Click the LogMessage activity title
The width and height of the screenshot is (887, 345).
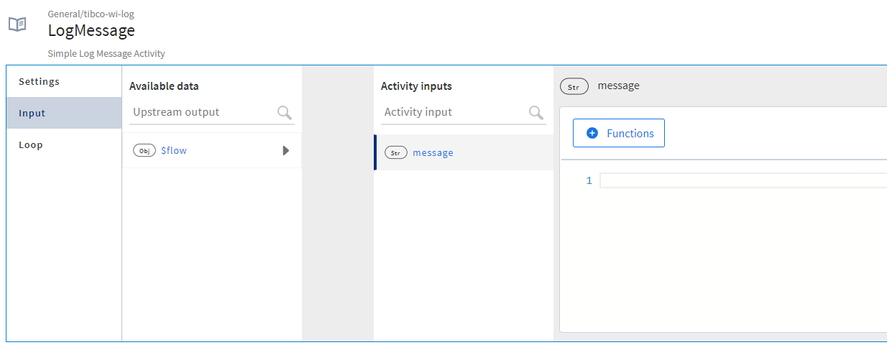[91, 30]
